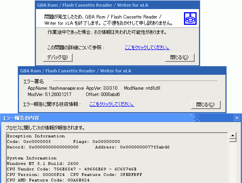
Task: Click the 'Address: 0x0000000077f5abd6' entry
Action: coord(132,147)
